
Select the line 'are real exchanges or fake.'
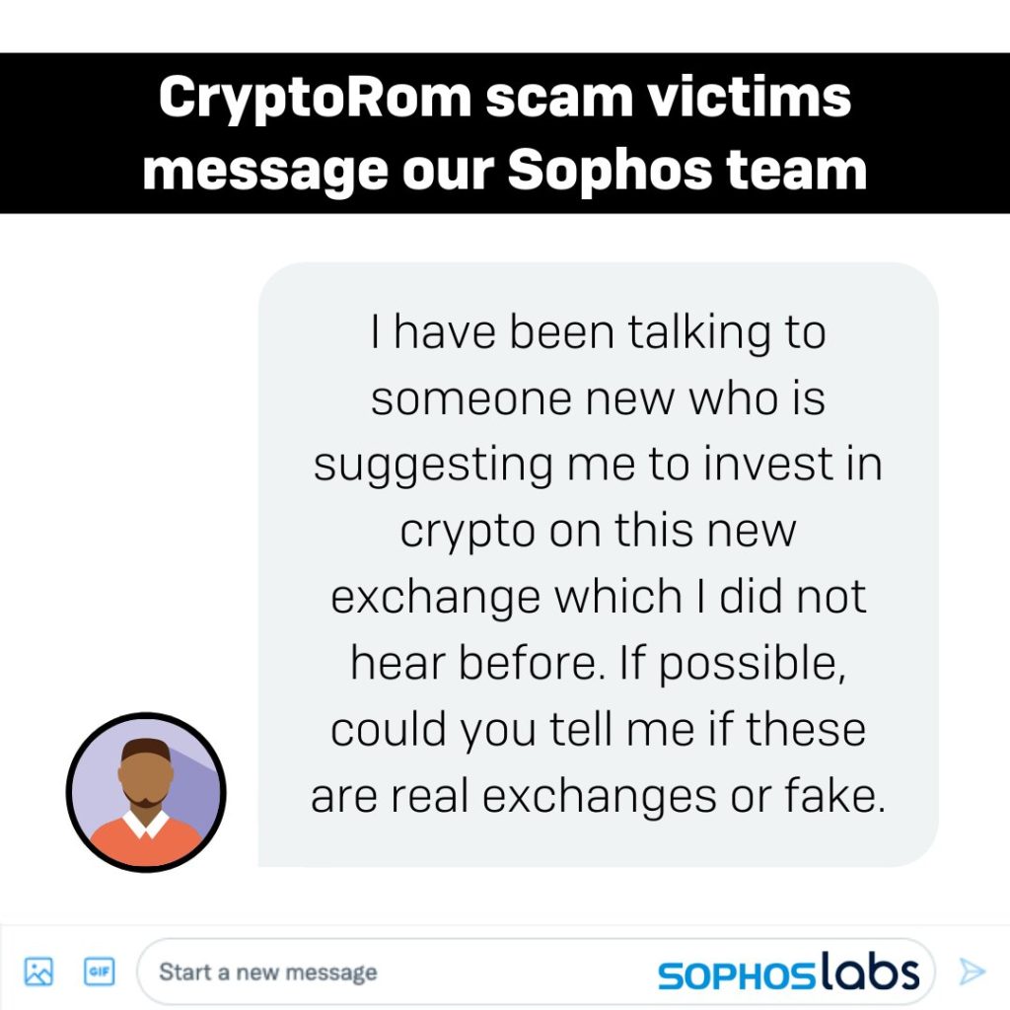tap(598, 796)
